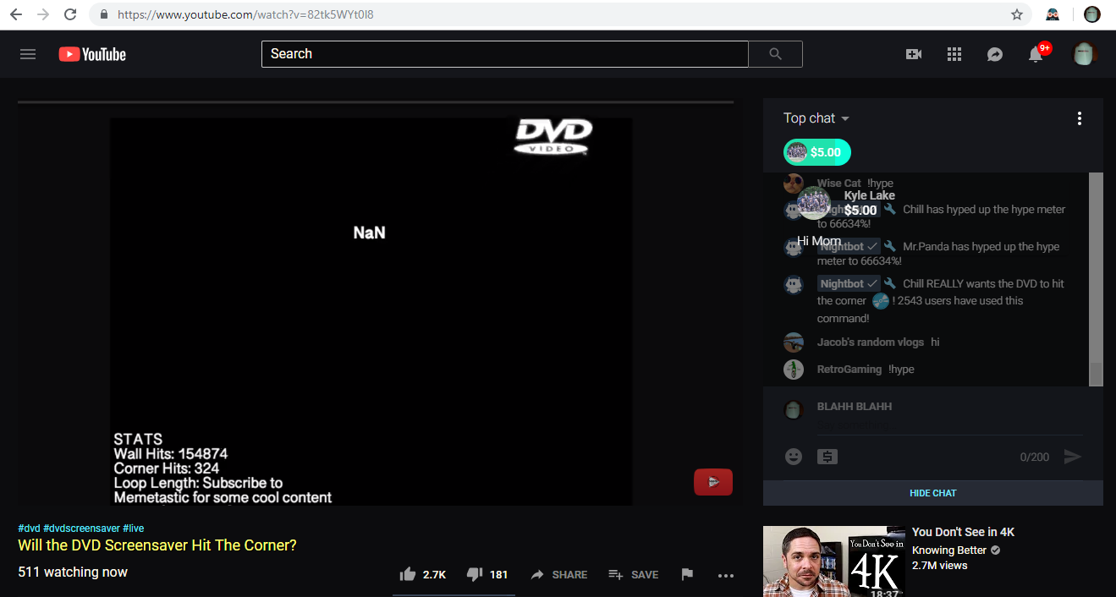Screen dimensions: 1116x597
Task: Click the address bar URL
Action: click(245, 14)
